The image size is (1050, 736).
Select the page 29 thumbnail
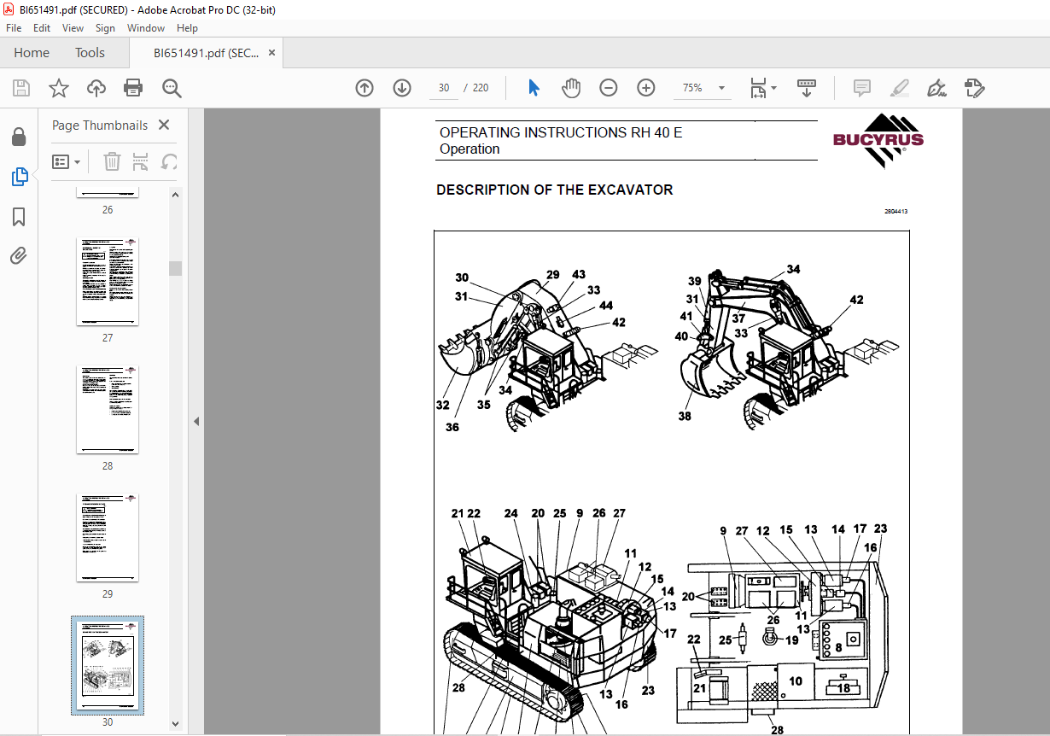[x=108, y=538]
